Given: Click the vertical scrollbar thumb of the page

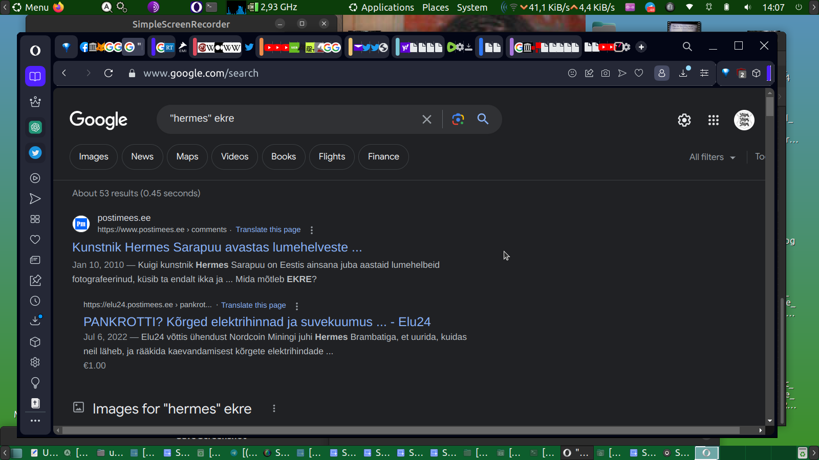Looking at the screenshot, I should tap(770, 107).
